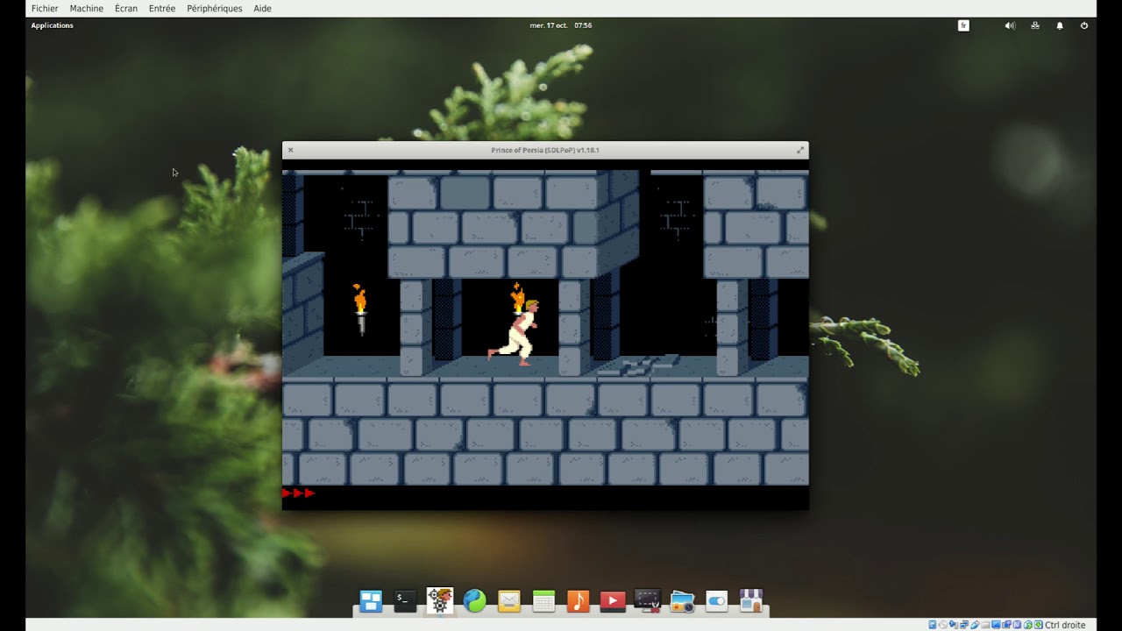Click the virtualization 'V' status icon

(x=1017, y=625)
